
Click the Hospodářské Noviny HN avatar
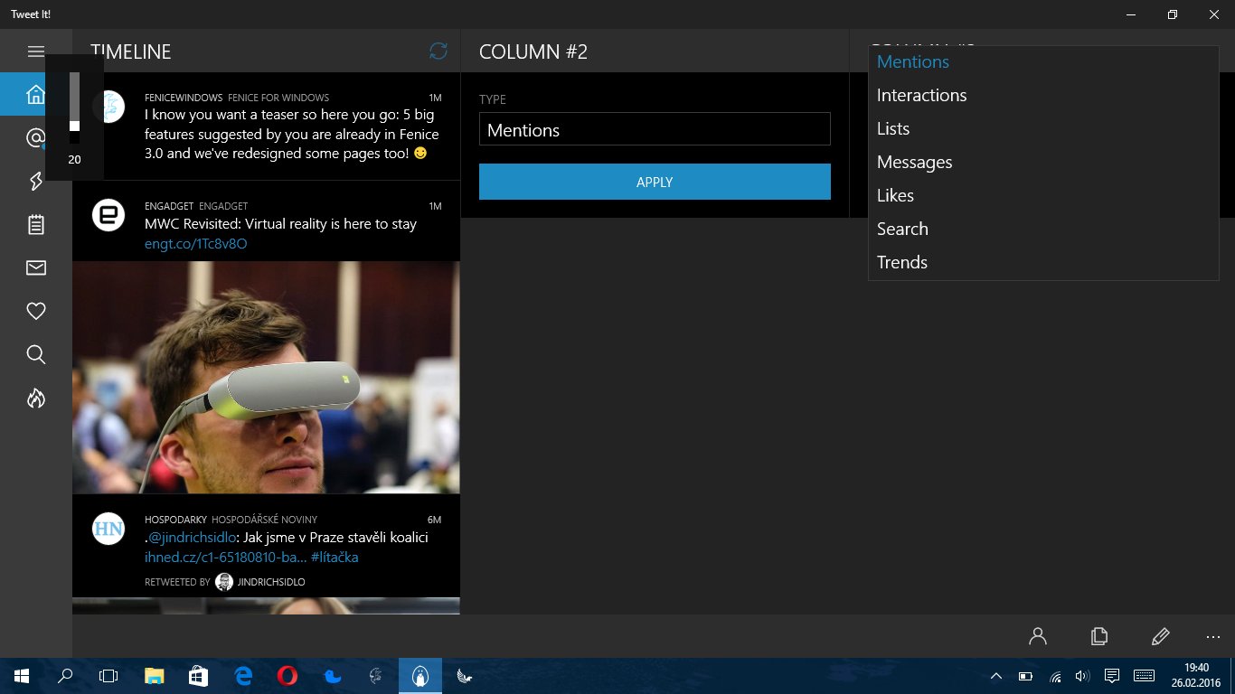[x=108, y=529]
